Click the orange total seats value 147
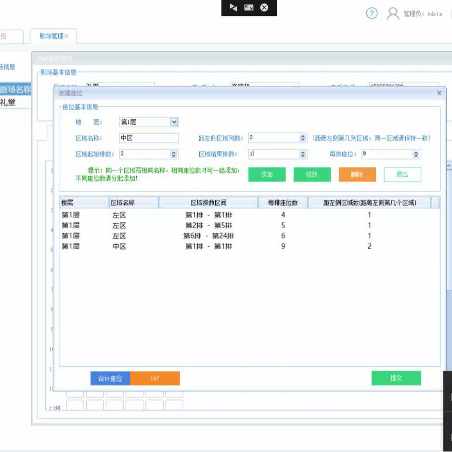 [155, 378]
